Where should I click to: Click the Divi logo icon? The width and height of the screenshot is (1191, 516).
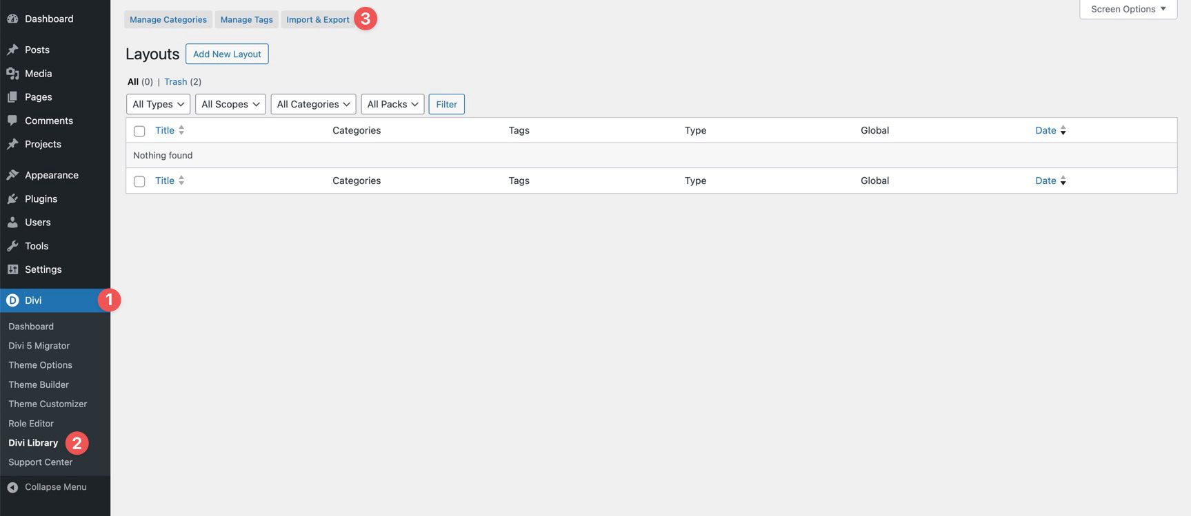[x=12, y=300]
